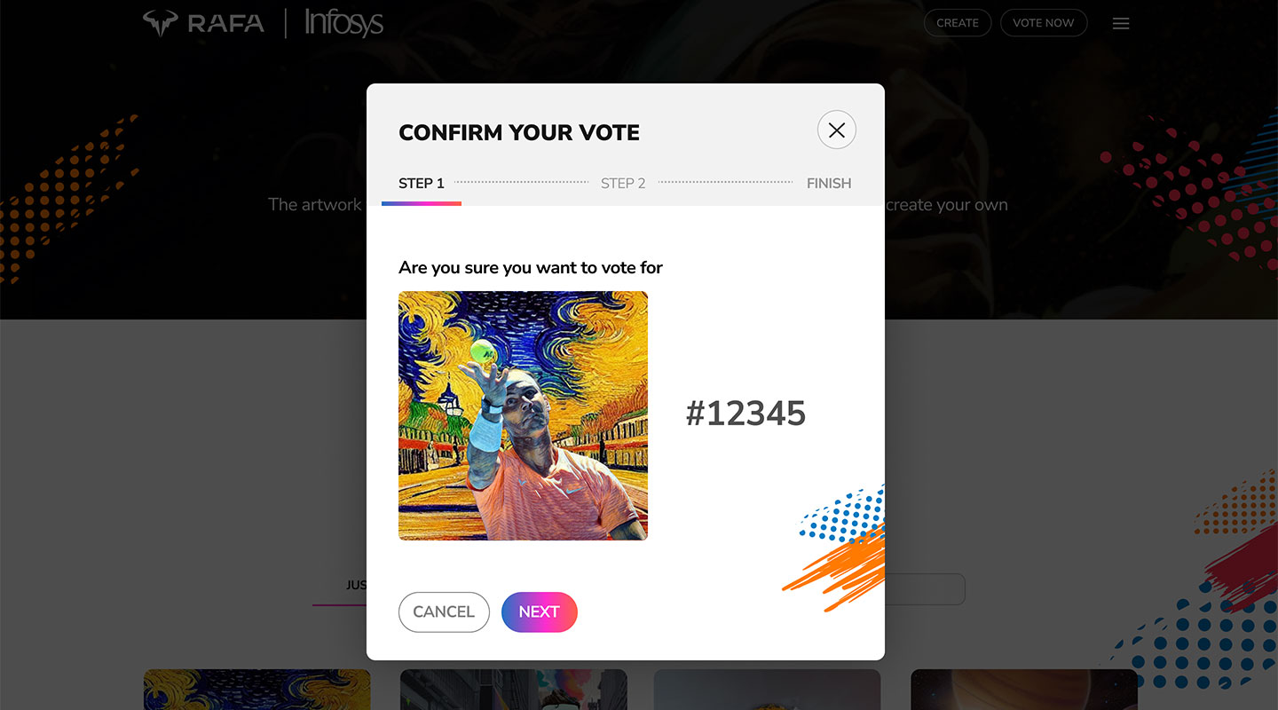
Task: Click the gradient progress bar under STEP 1
Action: [x=422, y=203]
